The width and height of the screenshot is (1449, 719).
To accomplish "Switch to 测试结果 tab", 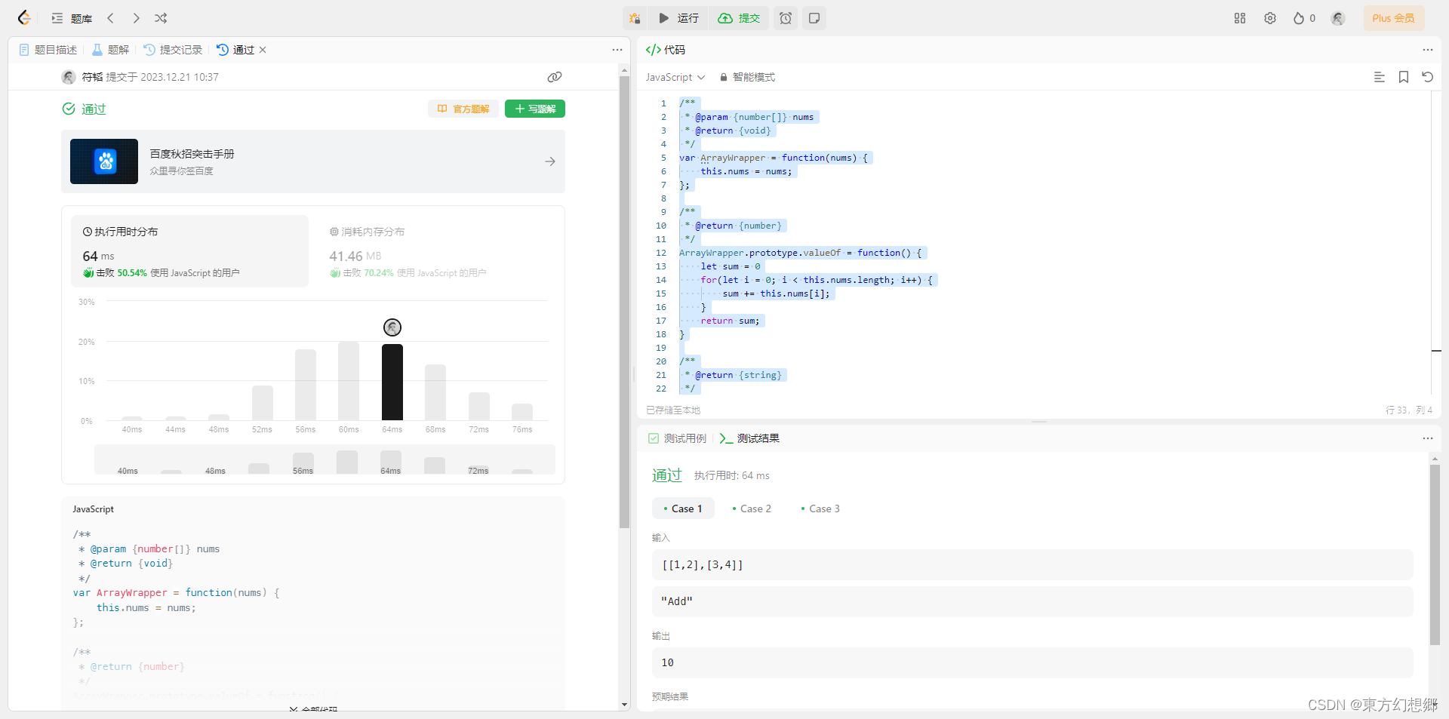I will [x=749, y=438].
